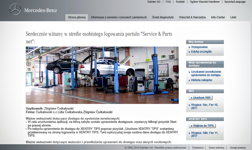
Task: Click the Mój dostęp panel header
Action: click(205, 42)
